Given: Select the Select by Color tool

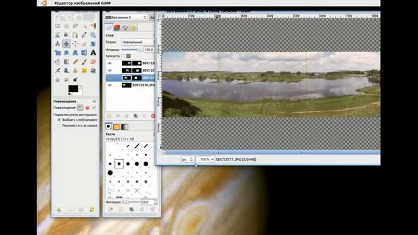Looking at the screenshot, I should 93,26.
